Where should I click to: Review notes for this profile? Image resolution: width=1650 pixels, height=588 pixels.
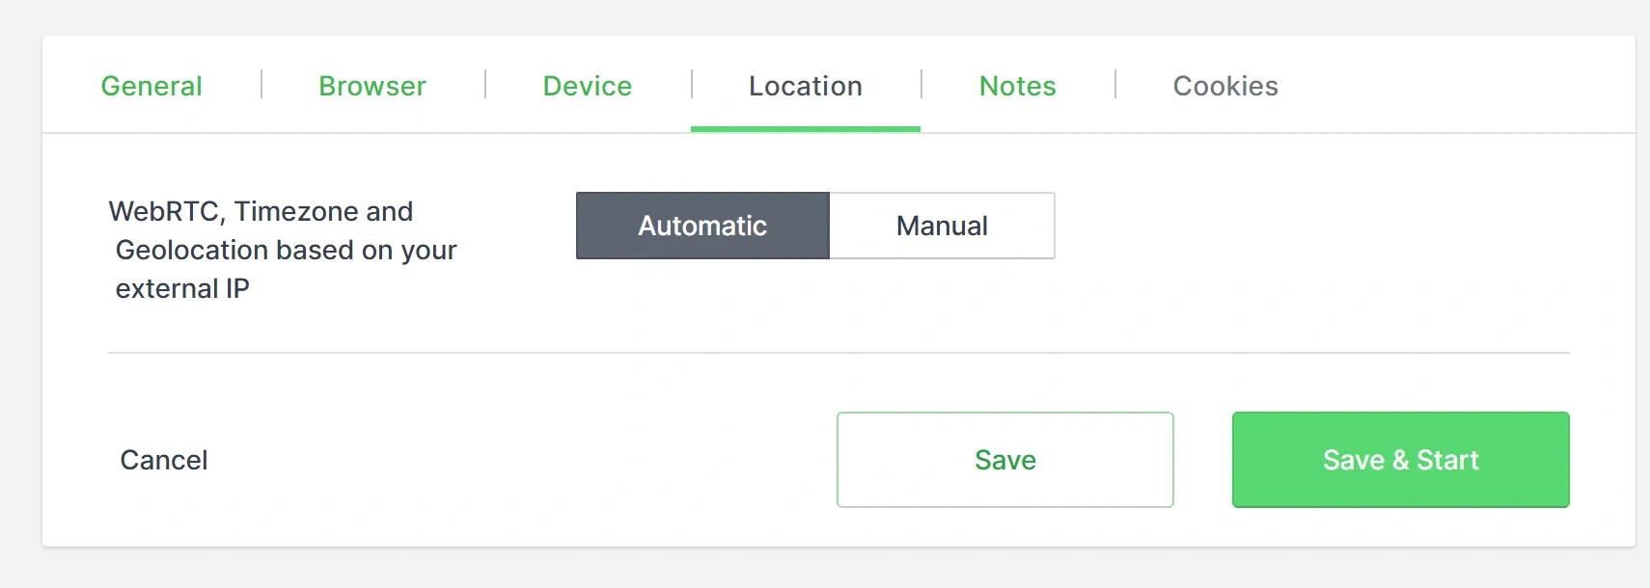pyautogui.click(x=1017, y=86)
